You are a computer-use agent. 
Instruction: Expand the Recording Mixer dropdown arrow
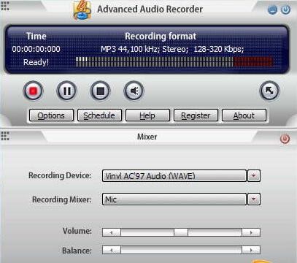point(254,199)
